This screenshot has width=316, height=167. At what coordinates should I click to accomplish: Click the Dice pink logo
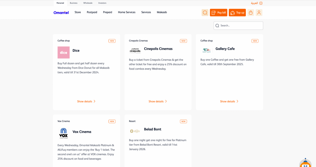[x=64, y=52]
